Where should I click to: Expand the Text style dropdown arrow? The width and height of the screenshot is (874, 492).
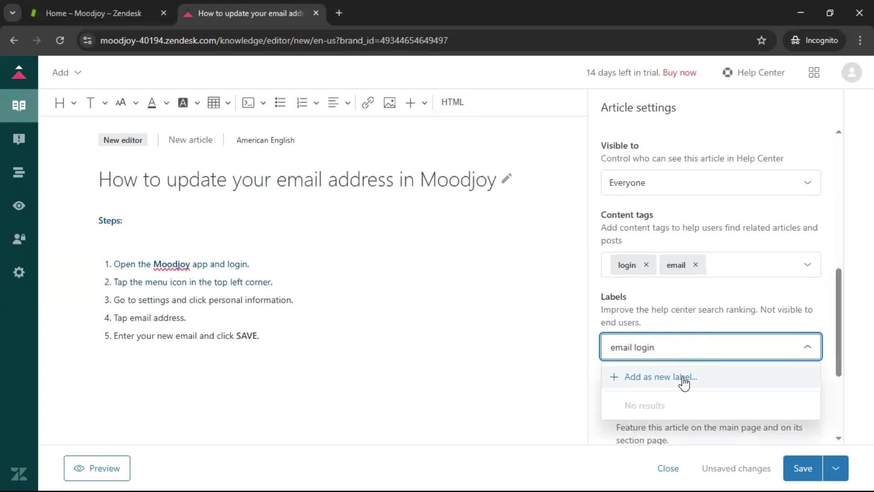(105, 103)
